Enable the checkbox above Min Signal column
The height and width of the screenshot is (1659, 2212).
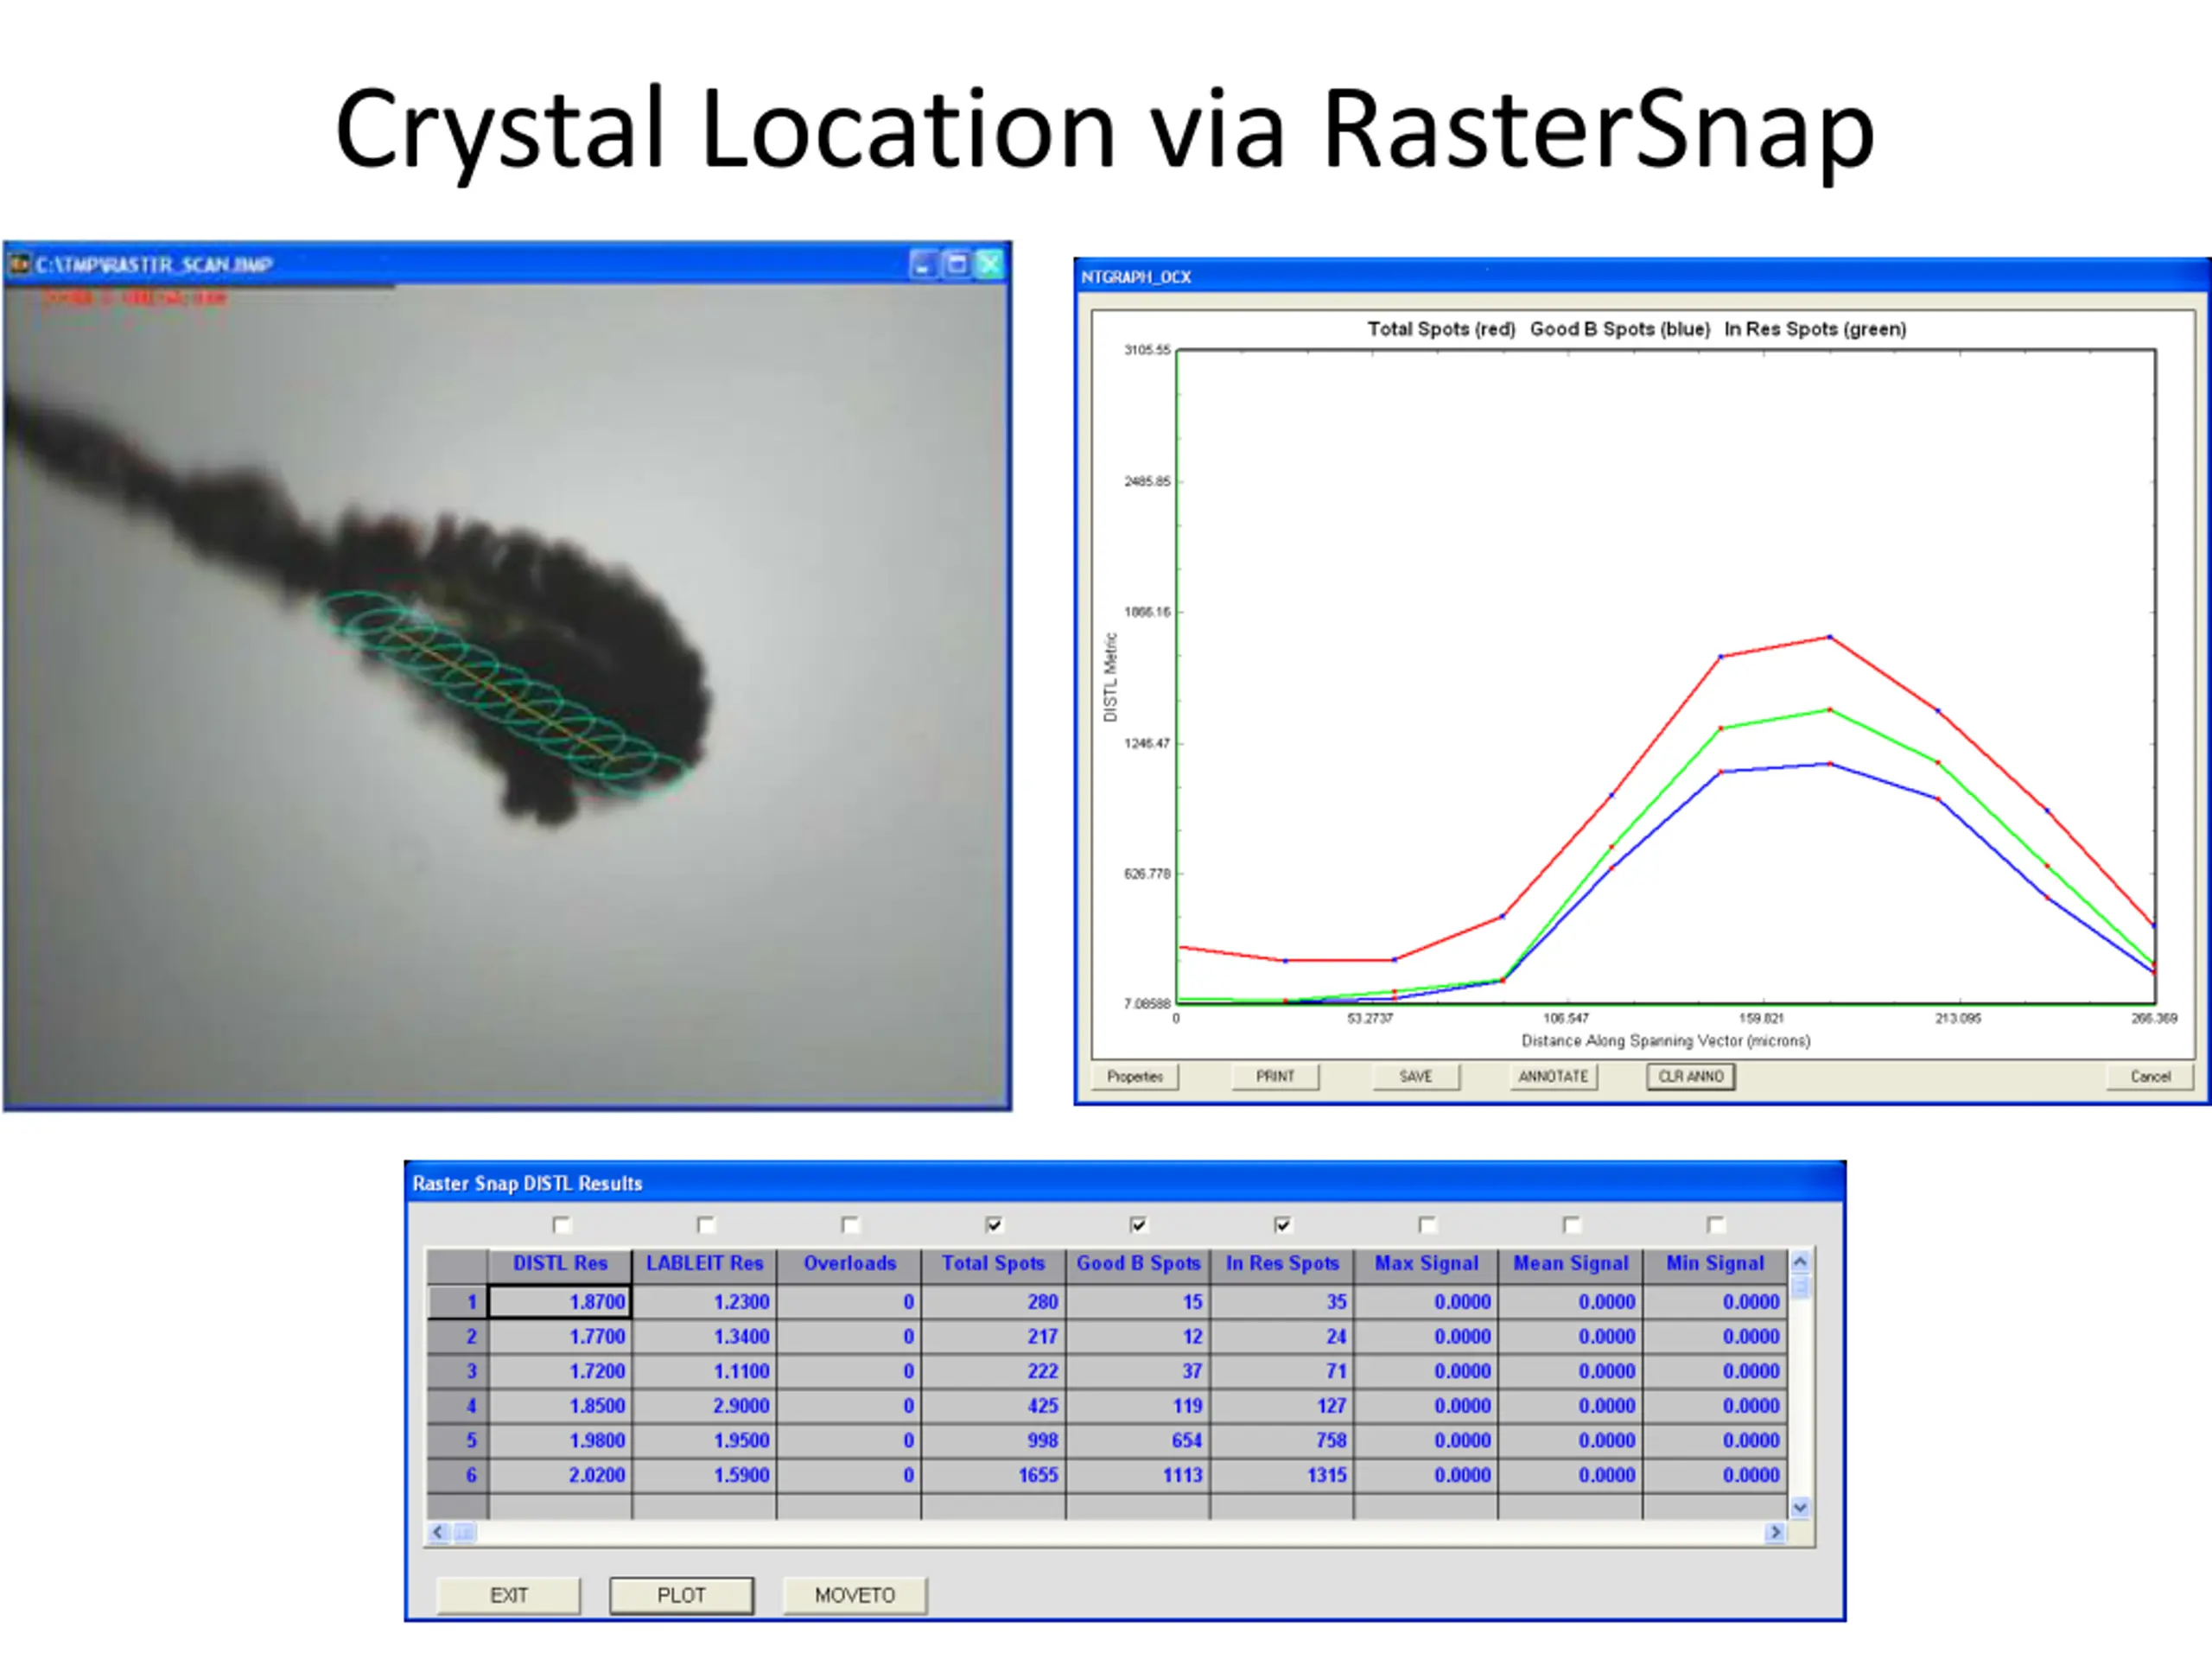click(x=1716, y=1225)
